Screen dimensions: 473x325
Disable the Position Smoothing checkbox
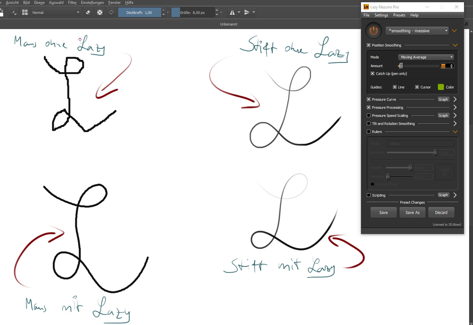coord(368,45)
